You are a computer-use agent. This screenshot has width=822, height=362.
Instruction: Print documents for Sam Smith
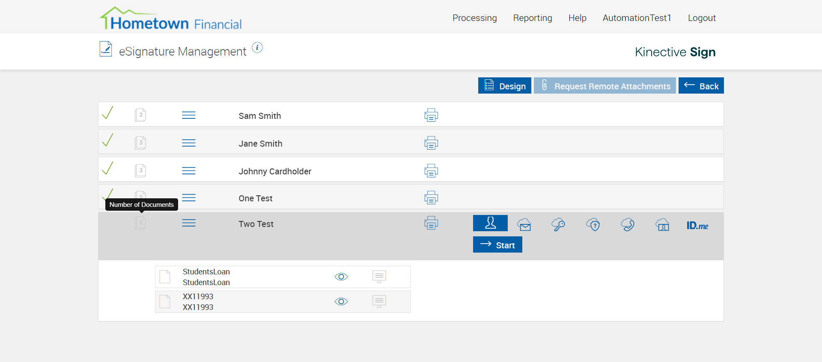(x=431, y=115)
